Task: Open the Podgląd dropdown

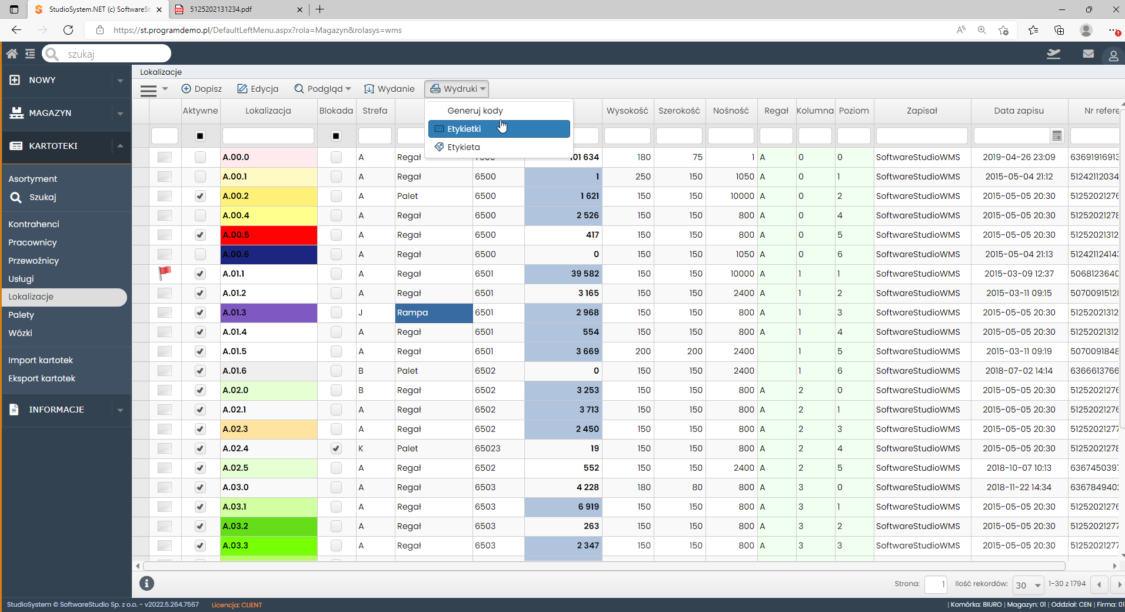Action: (322, 89)
